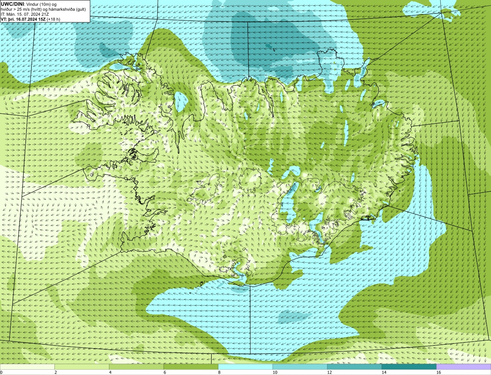
Task: Click the scale label '4'
Action: click(110, 372)
